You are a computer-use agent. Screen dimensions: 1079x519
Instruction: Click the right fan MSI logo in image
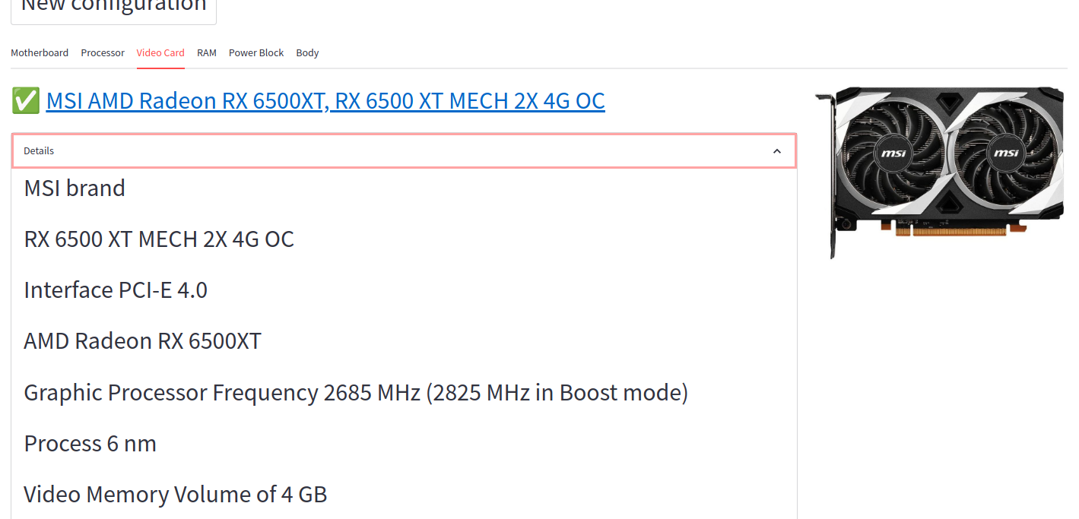point(1006,153)
